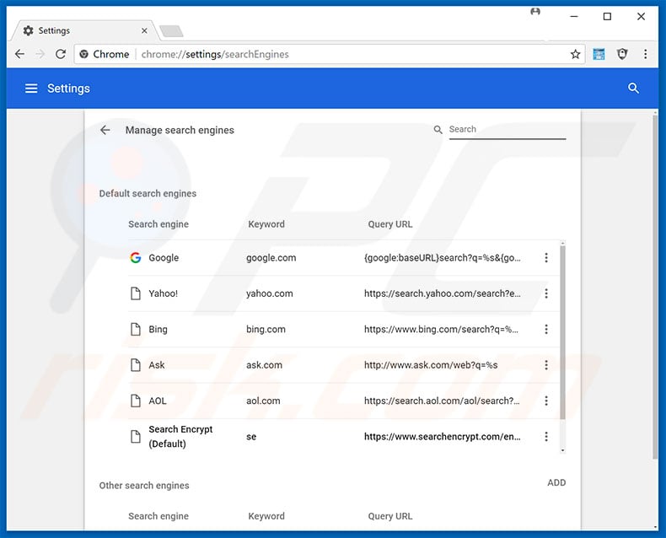The height and width of the screenshot is (538, 666).
Task: Click the Google engine name
Action: coord(164,257)
